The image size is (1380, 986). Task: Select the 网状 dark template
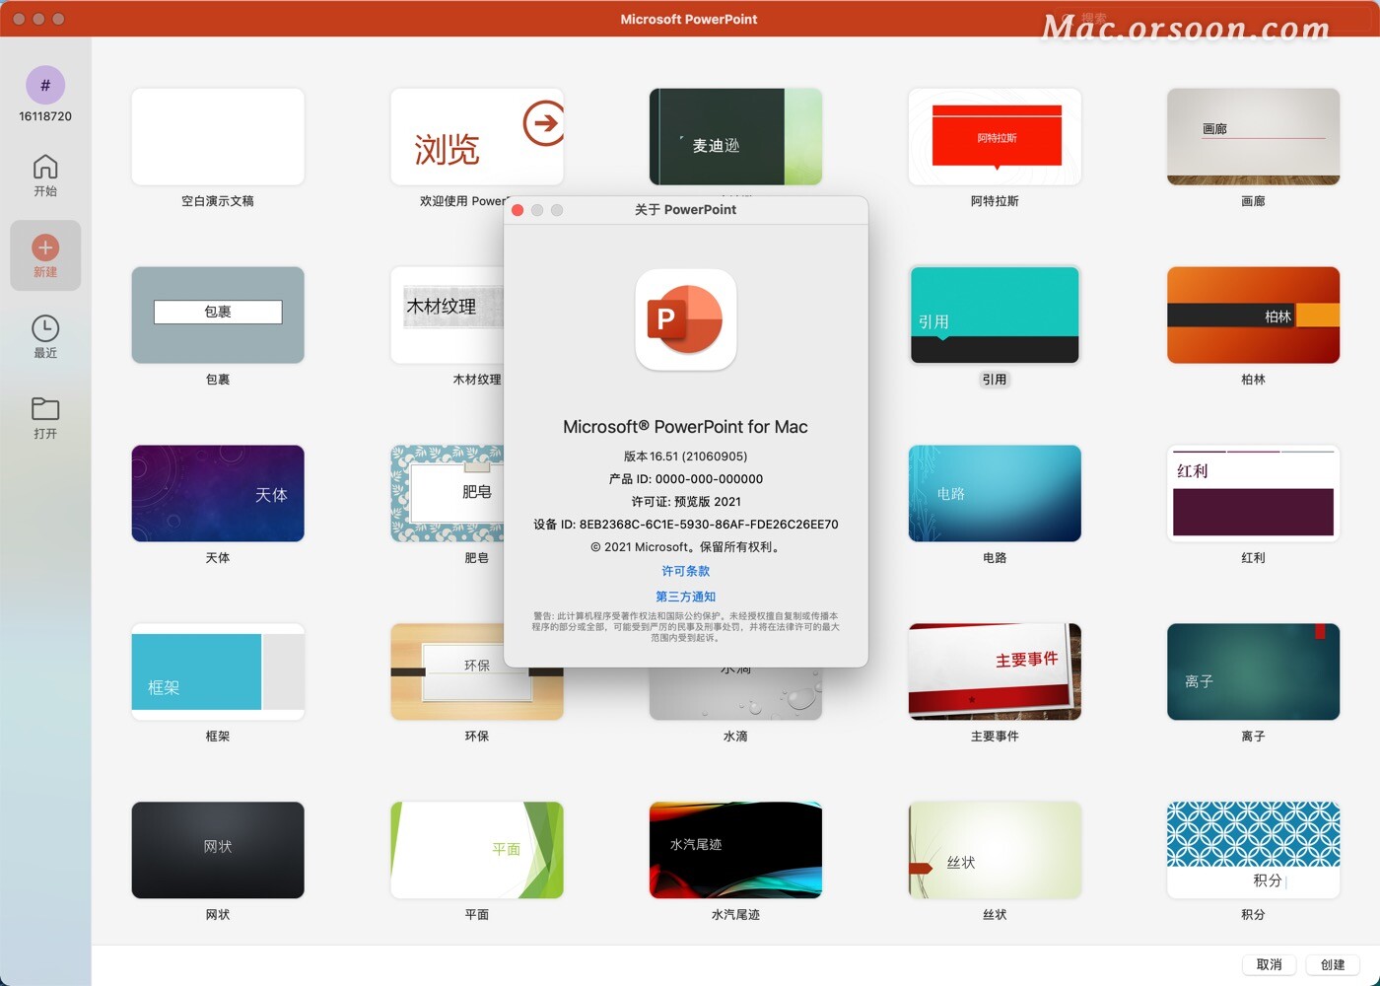(218, 850)
